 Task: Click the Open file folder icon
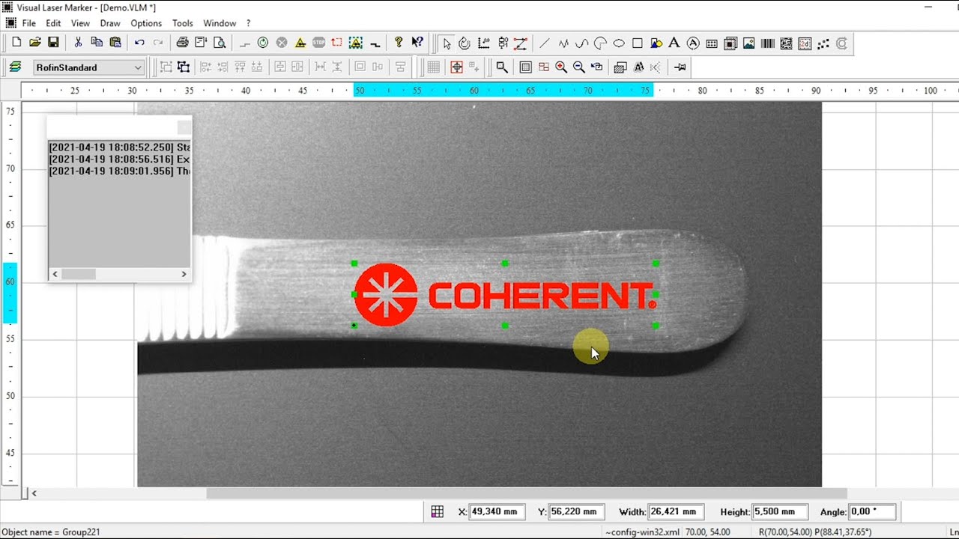(35, 43)
